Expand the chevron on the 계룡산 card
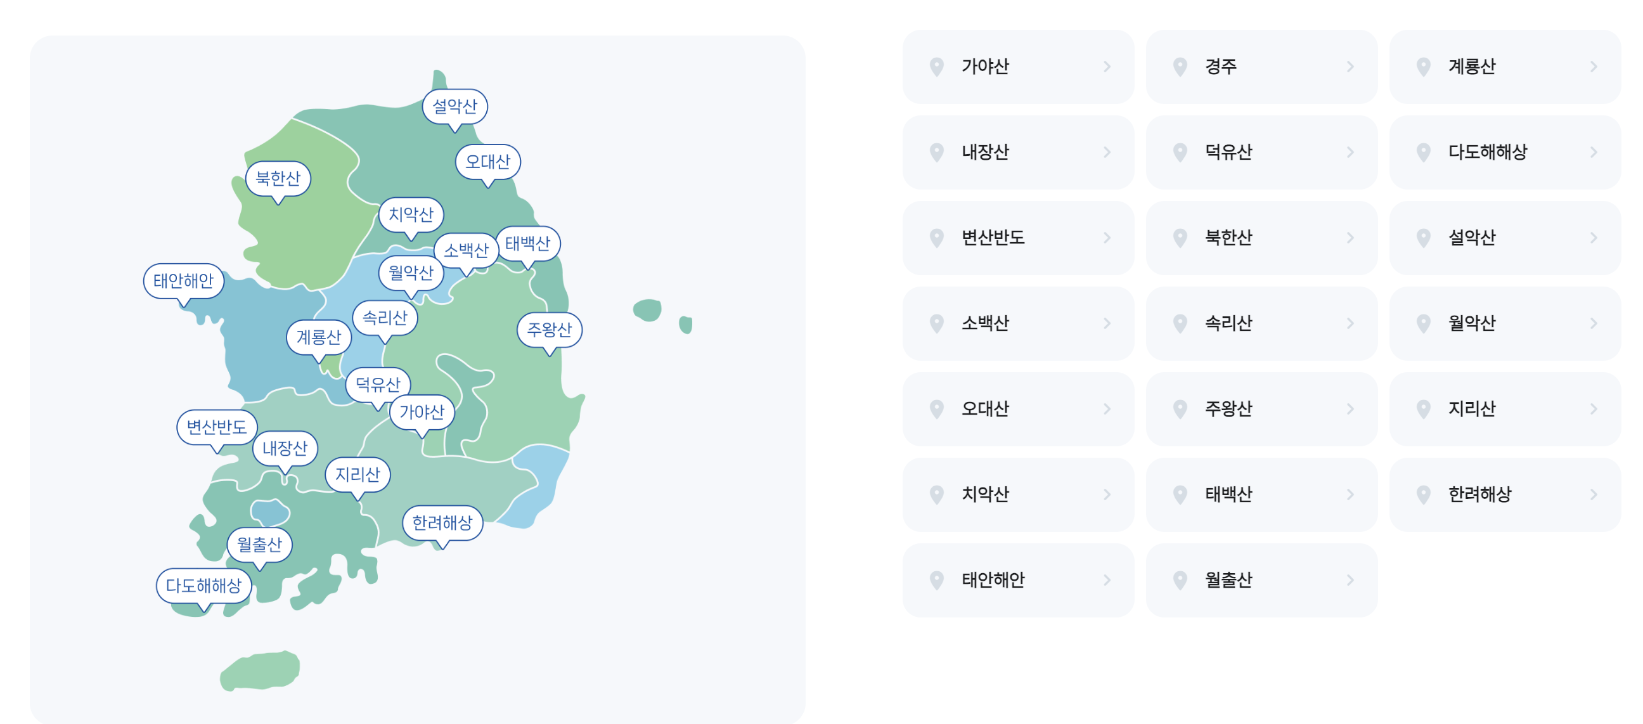Image resolution: width=1643 pixels, height=724 pixels. point(1594,67)
